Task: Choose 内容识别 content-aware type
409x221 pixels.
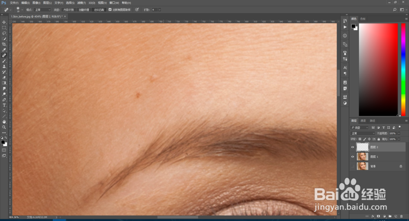Action: (x=69, y=10)
